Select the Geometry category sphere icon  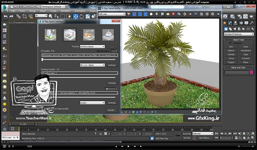[226, 29]
